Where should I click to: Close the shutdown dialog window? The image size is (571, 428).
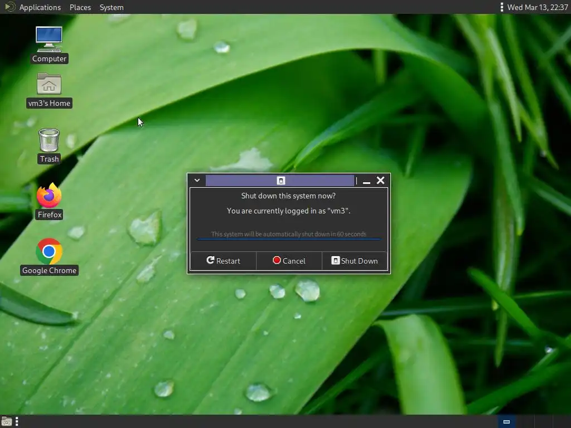click(380, 181)
